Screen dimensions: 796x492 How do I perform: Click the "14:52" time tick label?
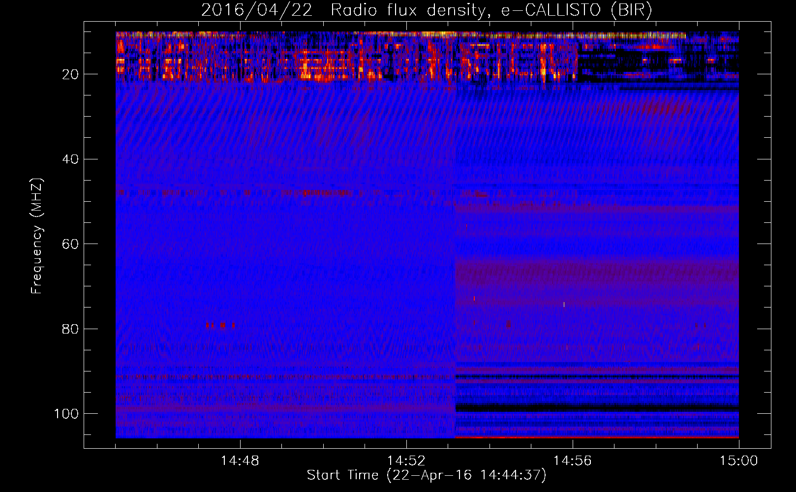pyautogui.click(x=406, y=461)
